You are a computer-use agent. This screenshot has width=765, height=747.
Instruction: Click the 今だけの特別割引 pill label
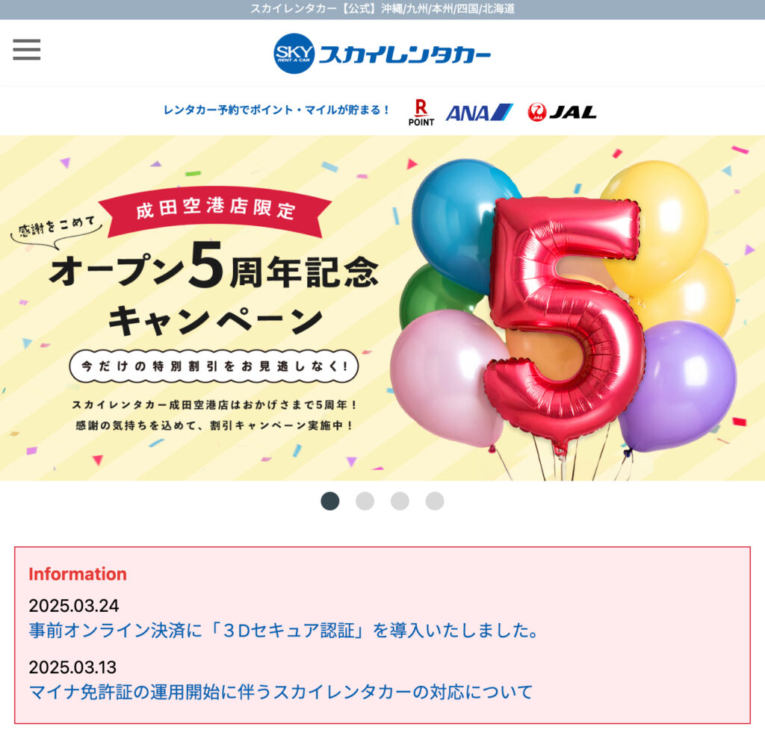click(x=214, y=366)
